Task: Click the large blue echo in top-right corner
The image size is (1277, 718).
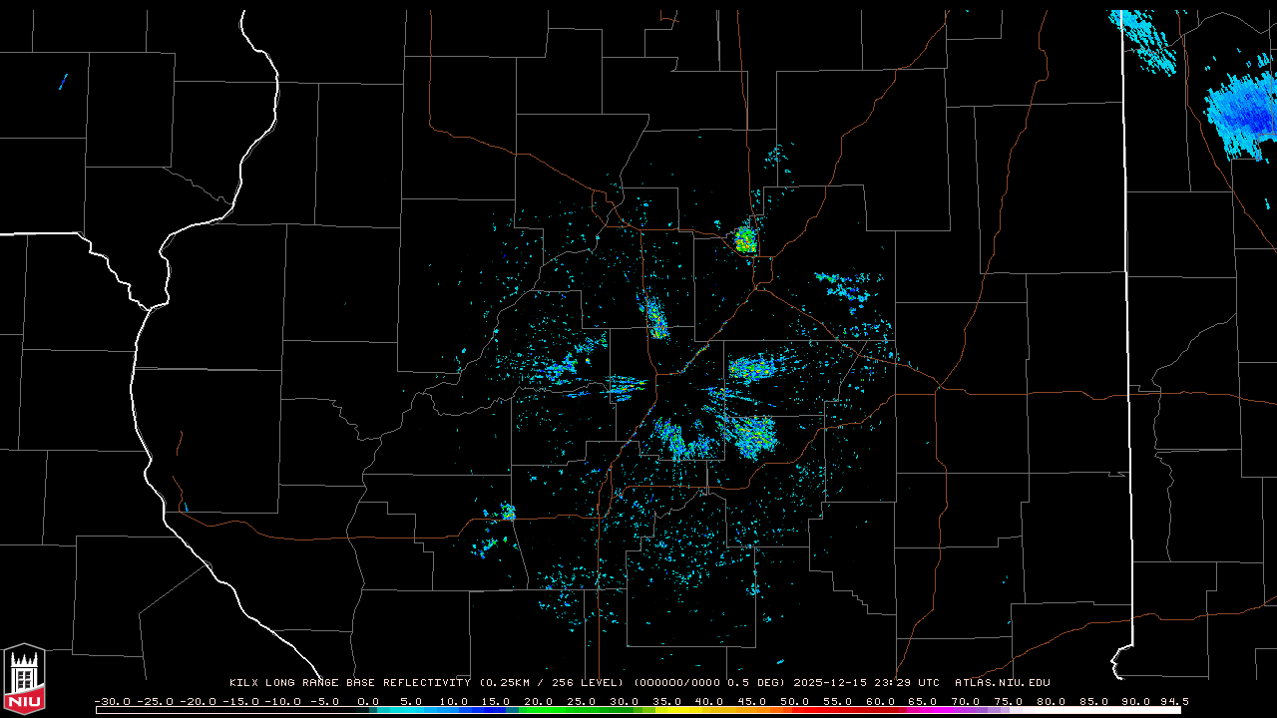Action: (x=1240, y=112)
